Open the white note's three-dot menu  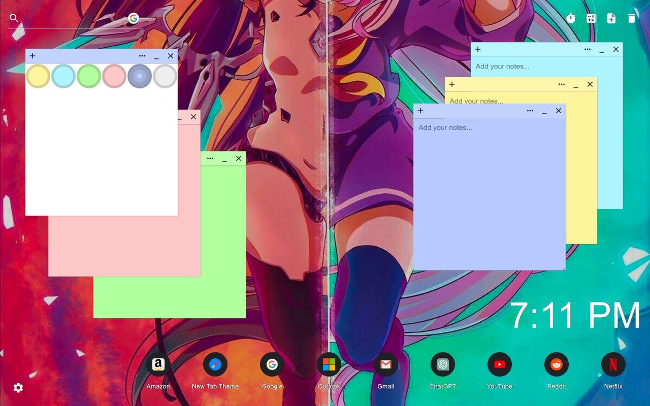pyautogui.click(x=142, y=56)
